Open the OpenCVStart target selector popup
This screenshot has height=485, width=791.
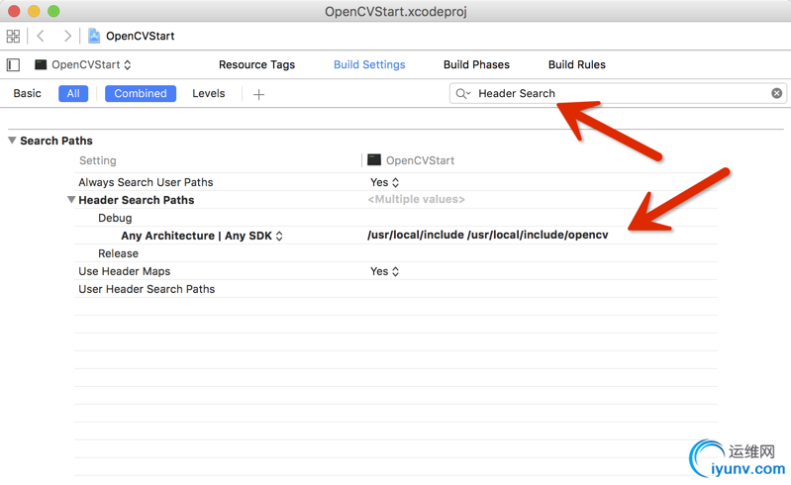click(83, 64)
